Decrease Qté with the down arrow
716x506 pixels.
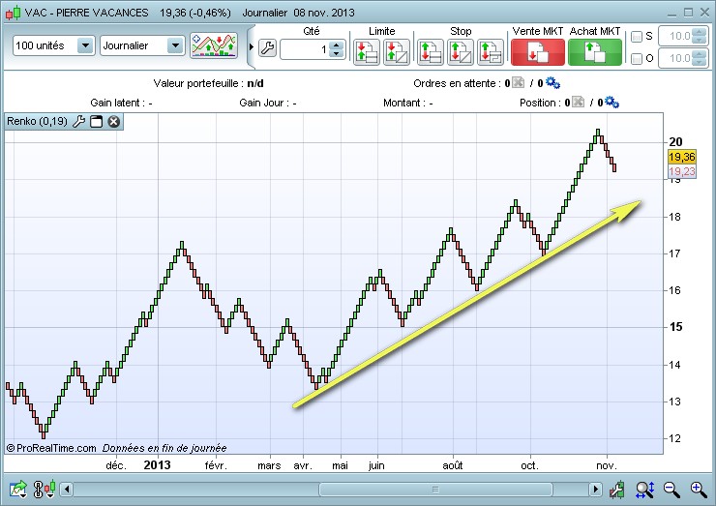(337, 53)
